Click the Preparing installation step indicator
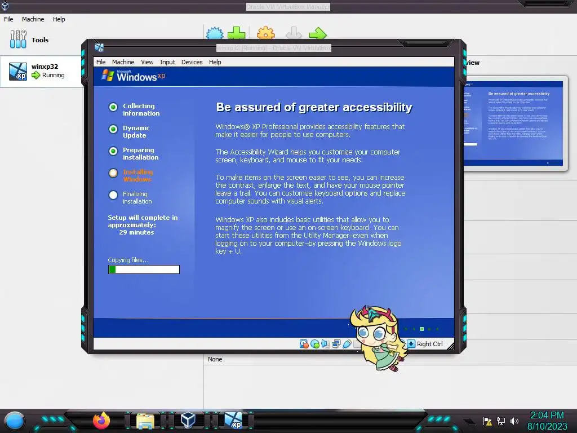This screenshot has width=577, height=433. click(x=113, y=151)
